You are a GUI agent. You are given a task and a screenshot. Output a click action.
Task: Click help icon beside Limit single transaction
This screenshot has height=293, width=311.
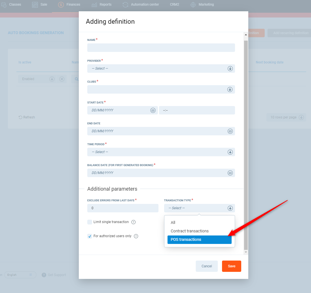pyautogui.click(x=134, y=222)
